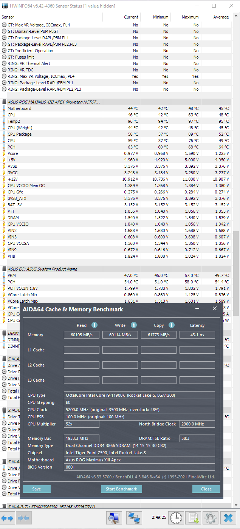Click the expand-columns double arrow icon in toolbar
The image size is (240, 529).
click(8, 518)
